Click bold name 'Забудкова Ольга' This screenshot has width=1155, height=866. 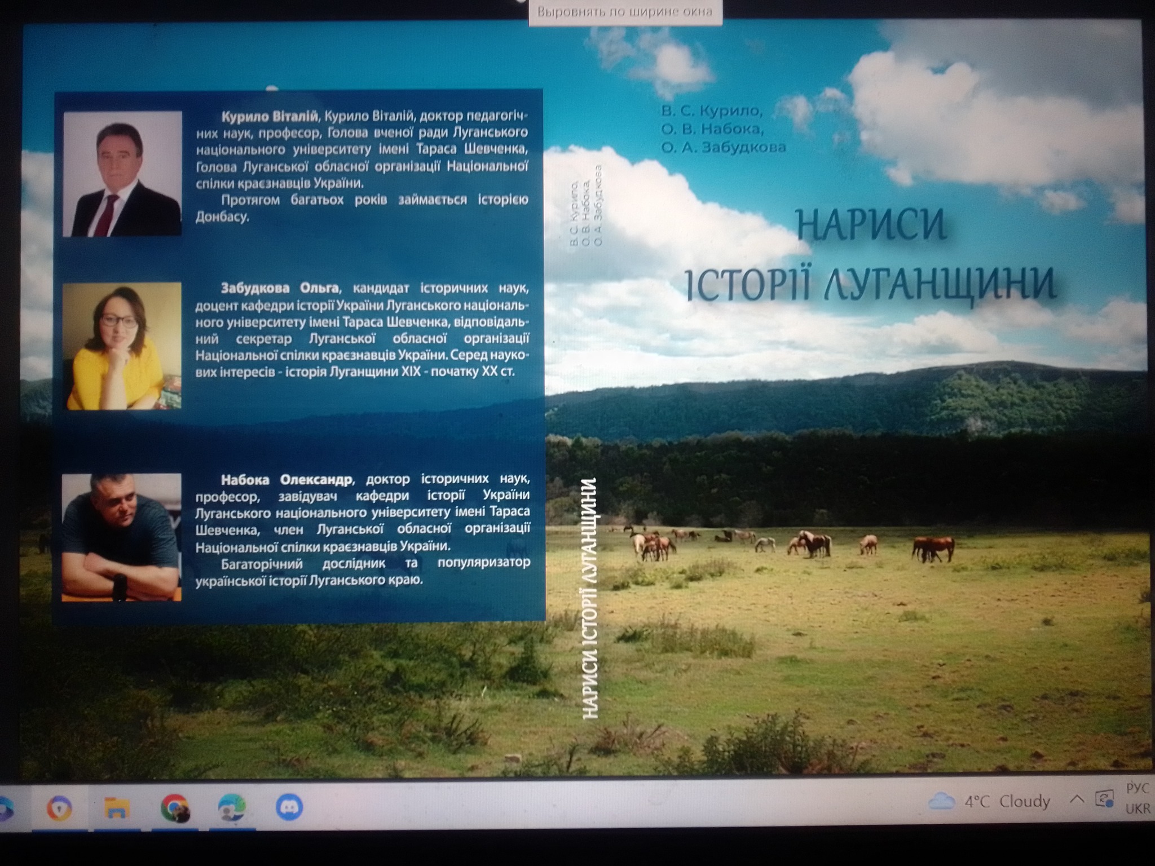pos(280,288)
